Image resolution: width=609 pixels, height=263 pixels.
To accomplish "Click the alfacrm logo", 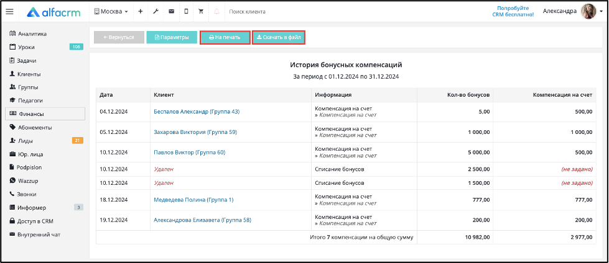I will click(54, 12).
